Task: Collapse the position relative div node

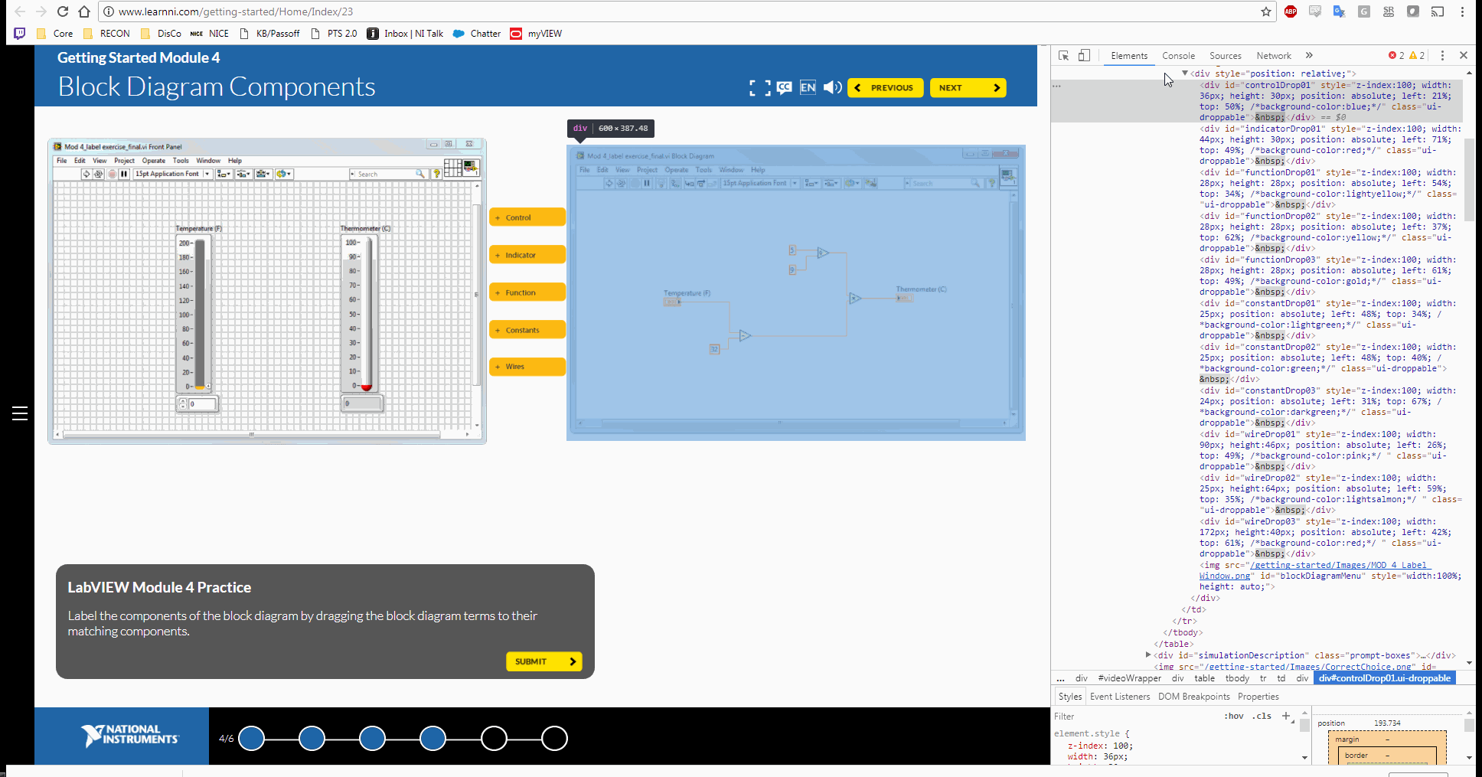Action: (x=1185, y=73)
